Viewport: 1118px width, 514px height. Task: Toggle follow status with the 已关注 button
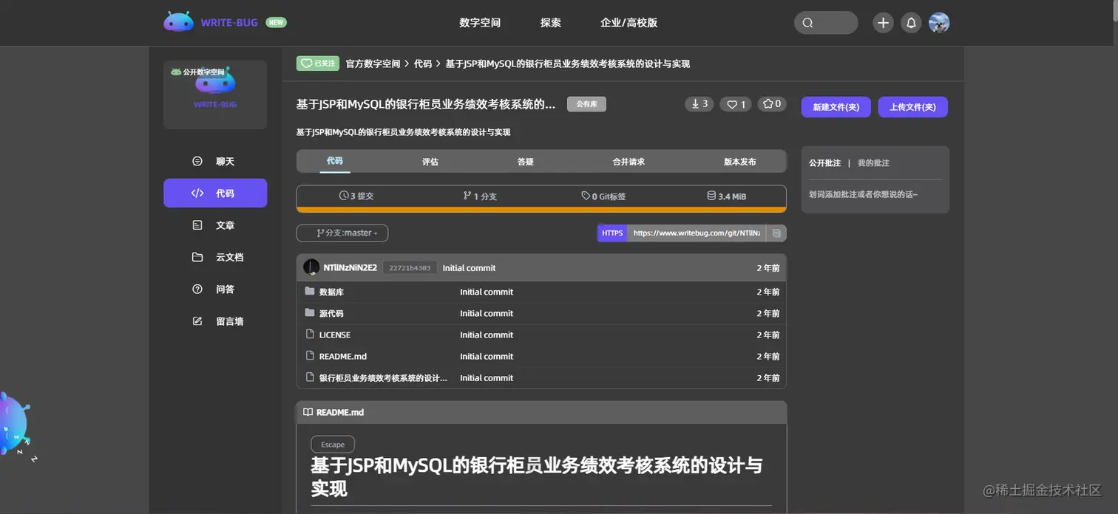317,64
